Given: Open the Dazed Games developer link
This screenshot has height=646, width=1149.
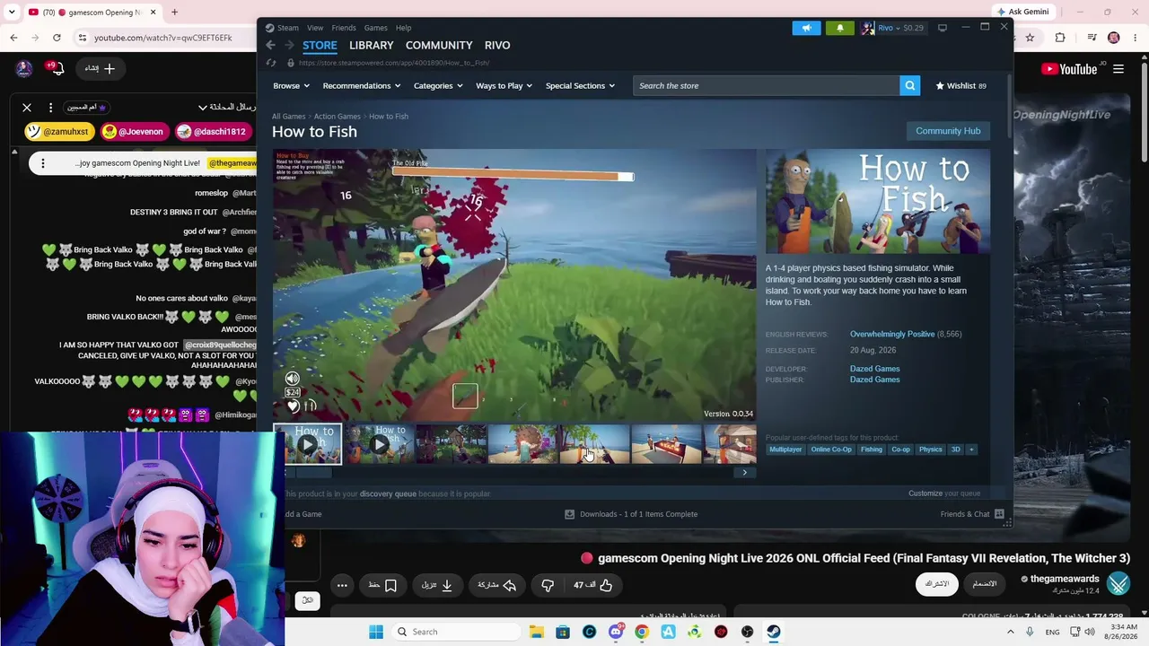Looking at the screenshot, I should coord(874,369).
